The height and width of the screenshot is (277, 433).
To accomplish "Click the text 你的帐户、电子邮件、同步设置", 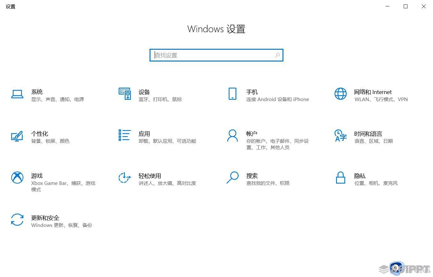I will point(277,144).
